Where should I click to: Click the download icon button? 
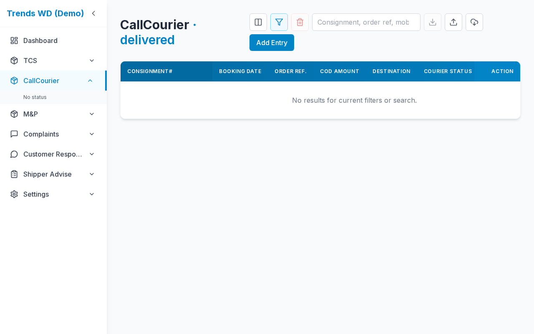[433, 22]
